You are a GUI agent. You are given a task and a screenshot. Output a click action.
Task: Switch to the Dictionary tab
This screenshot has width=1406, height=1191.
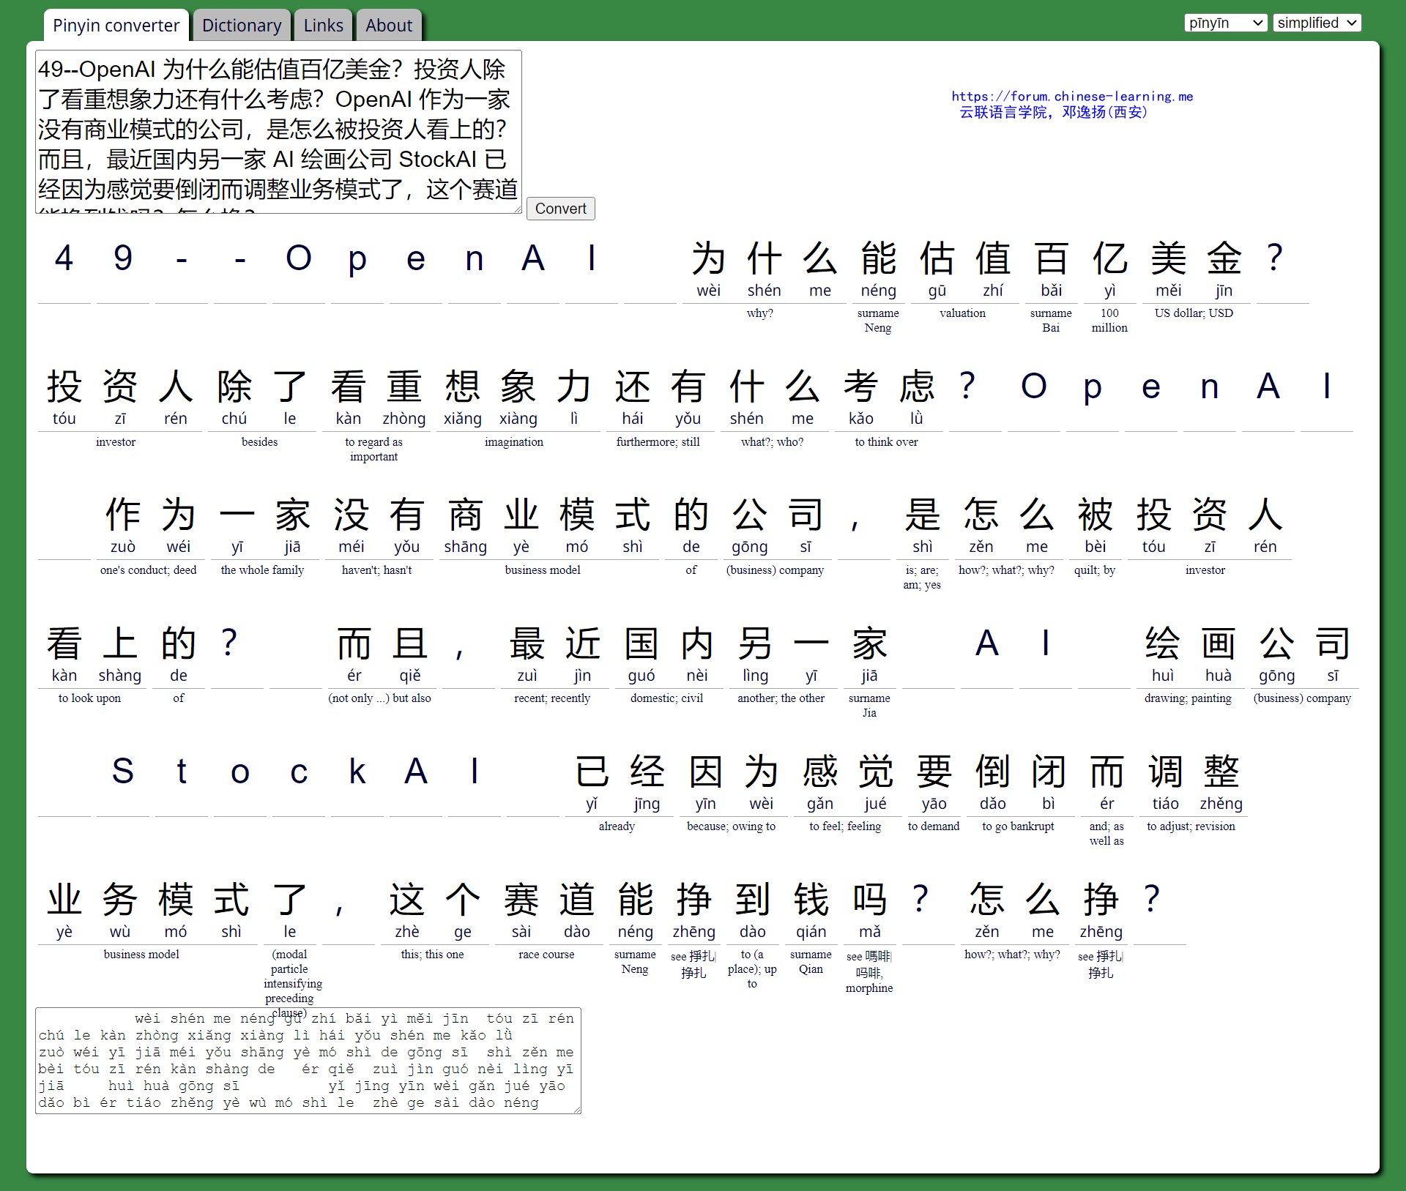242,26
